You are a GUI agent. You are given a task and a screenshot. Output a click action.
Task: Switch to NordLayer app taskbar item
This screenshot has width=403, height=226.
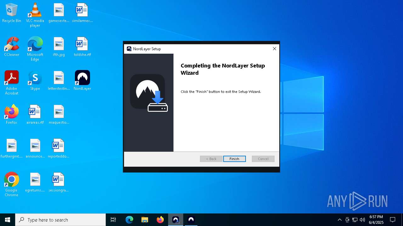pyautogui.click(x=191, y=220)
